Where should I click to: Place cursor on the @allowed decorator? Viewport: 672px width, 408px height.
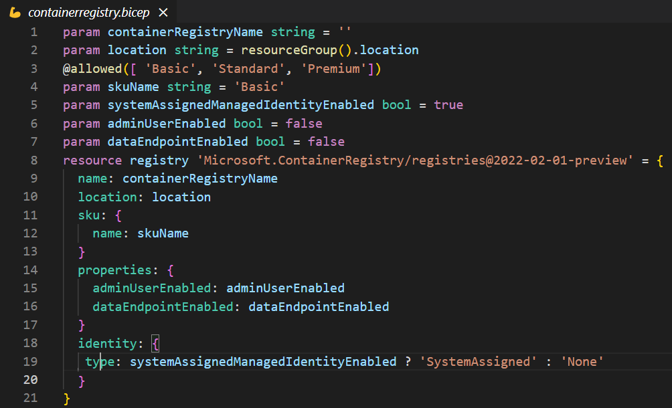[89, 68]
